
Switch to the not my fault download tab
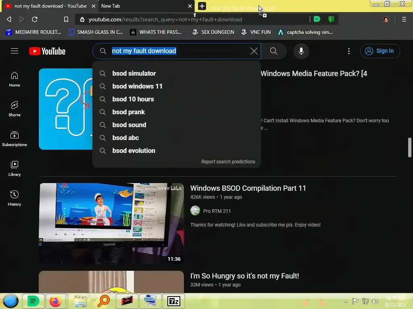click(50, 6)
